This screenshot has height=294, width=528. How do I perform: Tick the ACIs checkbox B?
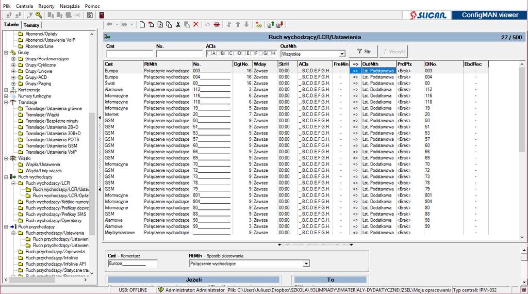point(218,53)
